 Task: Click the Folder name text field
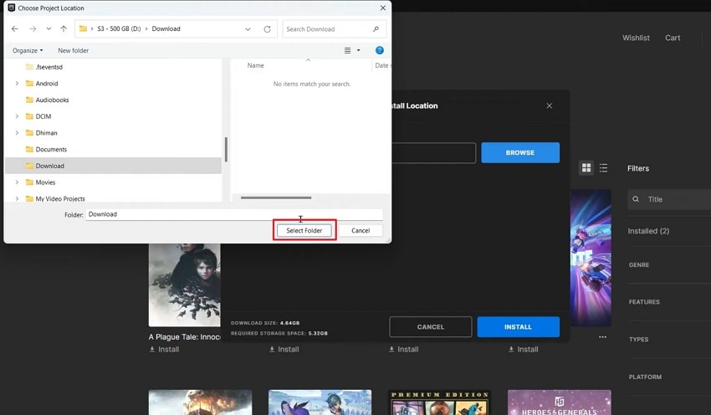coord(234,214)
